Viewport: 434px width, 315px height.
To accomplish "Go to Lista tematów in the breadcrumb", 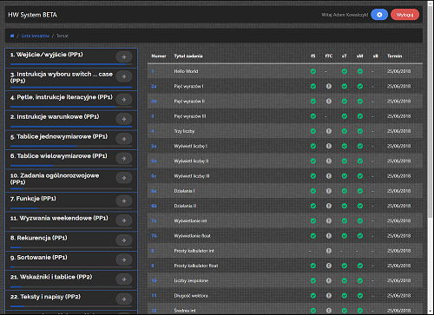I will (36, 36).
